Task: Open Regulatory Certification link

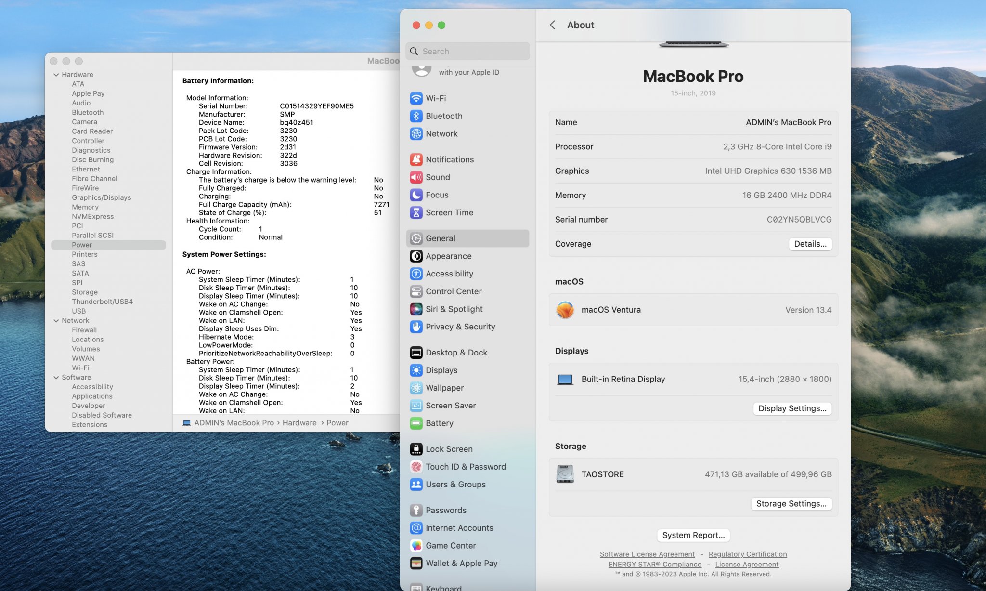Action: coord(748,554)
